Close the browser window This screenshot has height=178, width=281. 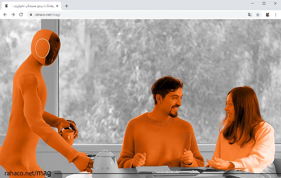[x=275, y=3]
